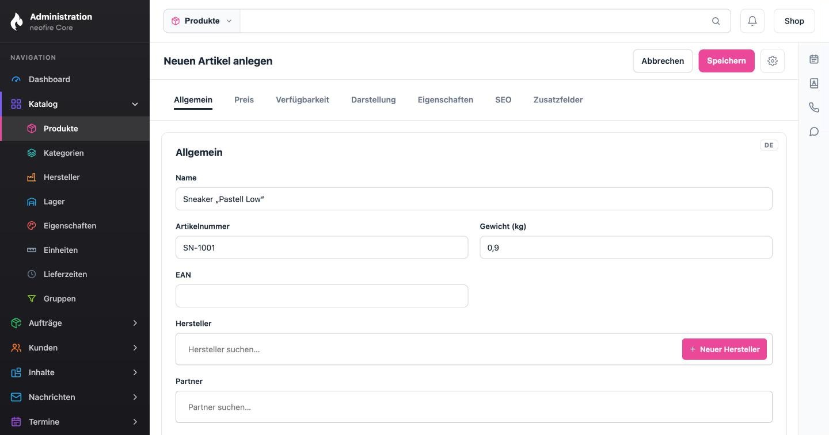Focus the Name input field
The image size is (829, 435).
pos(474,199)
